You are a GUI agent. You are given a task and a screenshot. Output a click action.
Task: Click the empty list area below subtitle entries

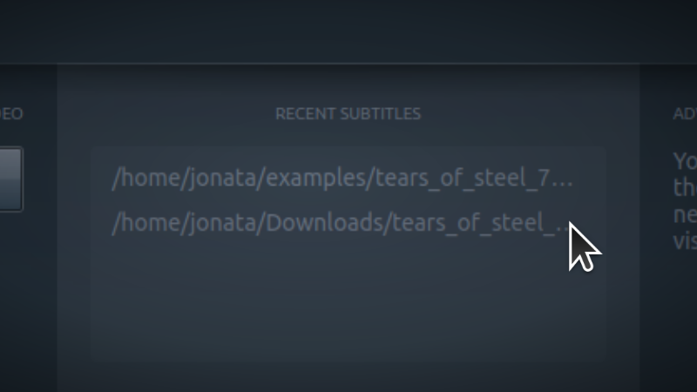pyautogui.click(x=348, y=302)
